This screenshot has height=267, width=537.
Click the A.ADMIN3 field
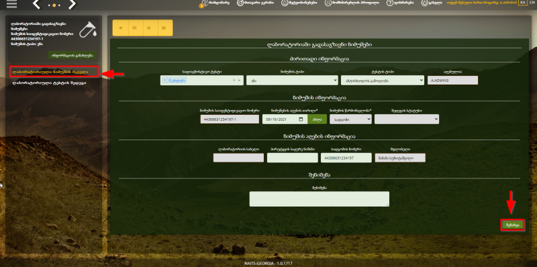(x=452, y=80)
